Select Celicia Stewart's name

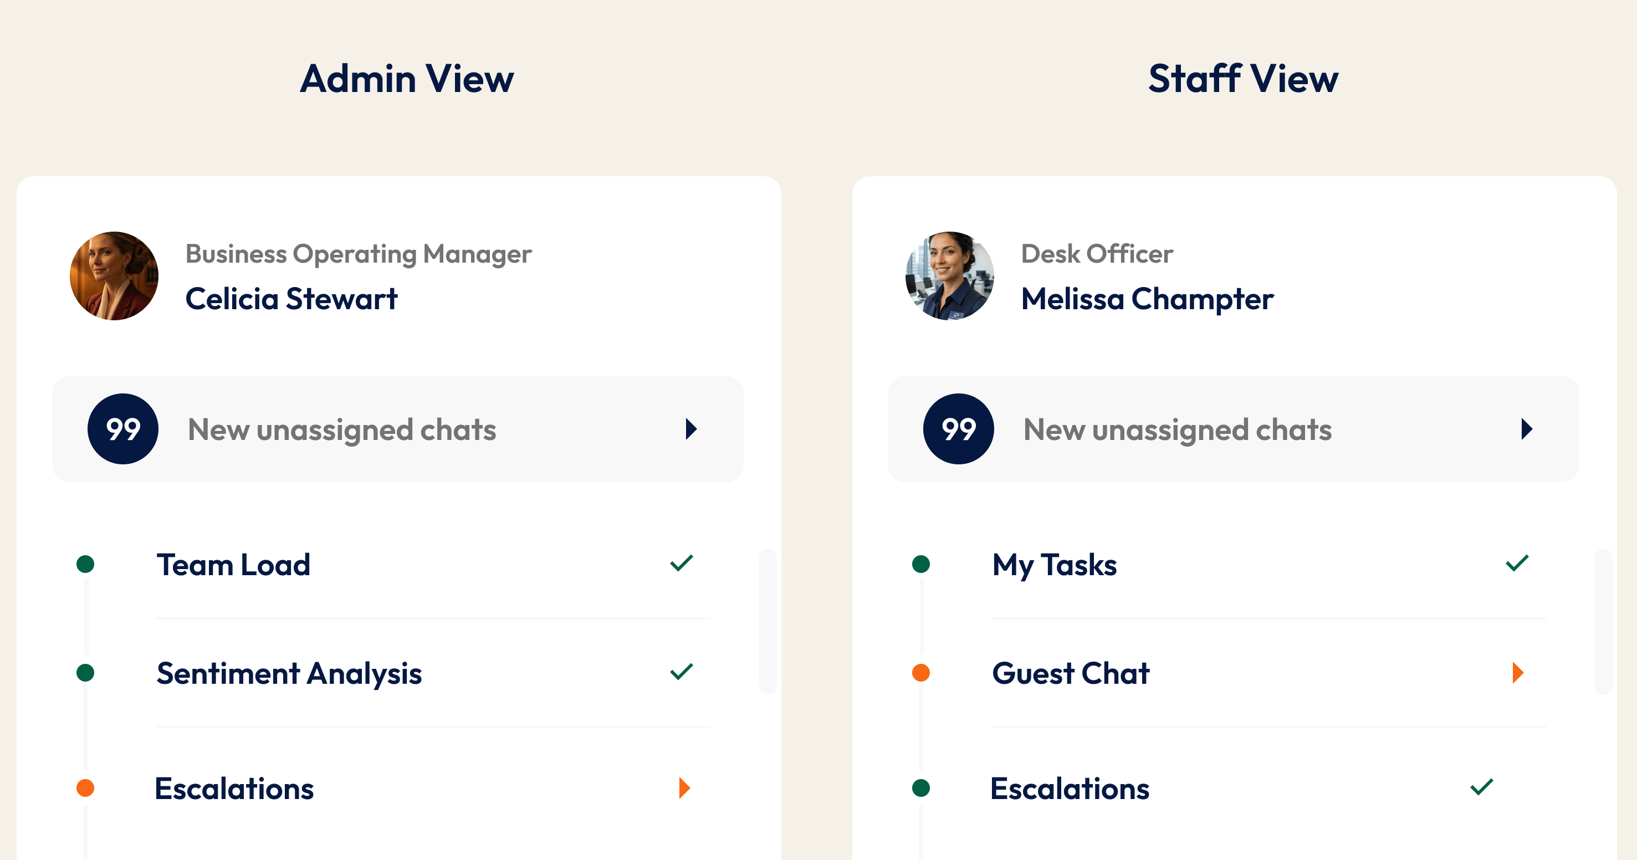pos(291,299)
